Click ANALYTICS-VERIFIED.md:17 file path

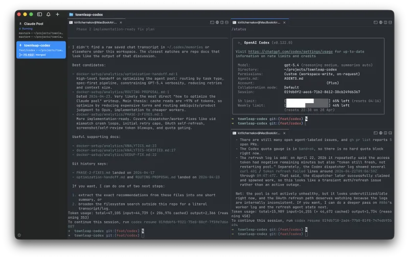click(126, 150)
